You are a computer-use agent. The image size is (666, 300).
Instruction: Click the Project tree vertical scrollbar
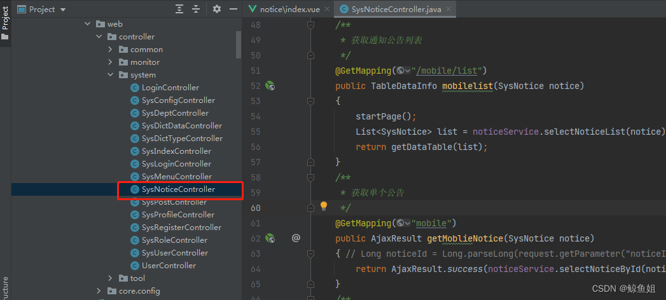click(x=239, y=44)
